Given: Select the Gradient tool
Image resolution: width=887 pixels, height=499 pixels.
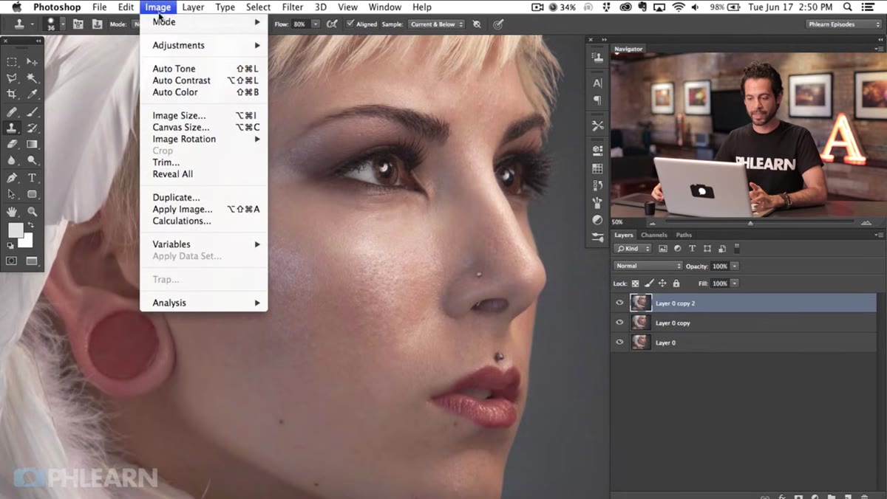Looking at the screenshot, I should (32, 145).
